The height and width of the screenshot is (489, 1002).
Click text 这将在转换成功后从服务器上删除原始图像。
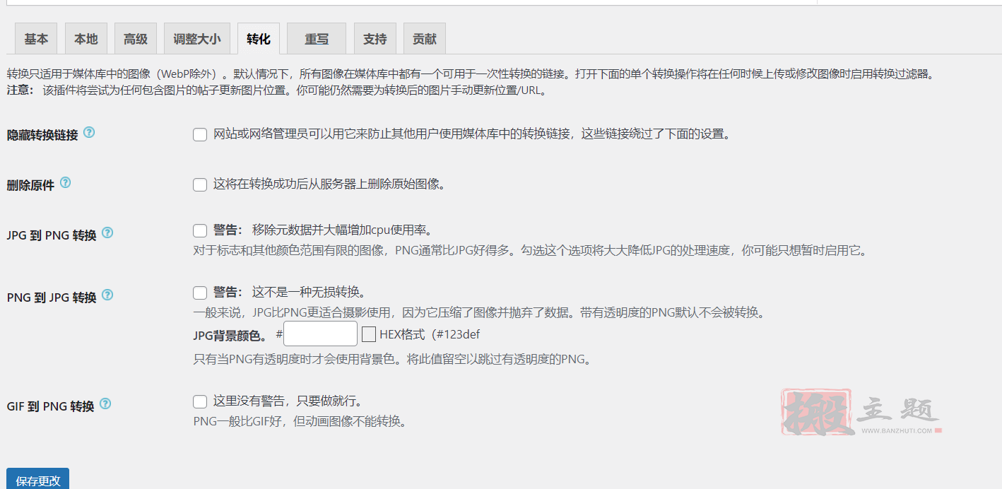(330, 184)
